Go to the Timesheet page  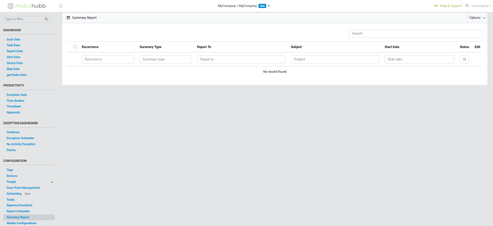tap(14, 106)
